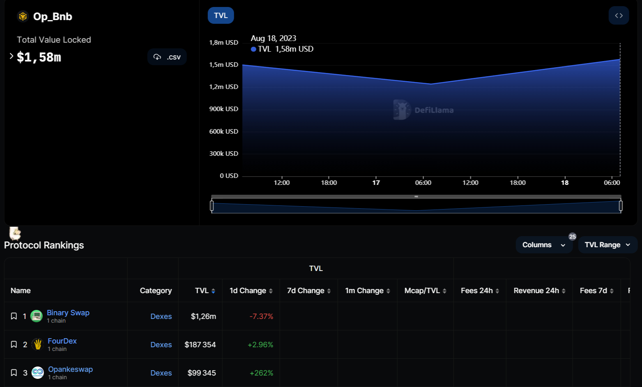
Task: Click the -7.37% change for Binary Swap
Action: click(261, 316)
